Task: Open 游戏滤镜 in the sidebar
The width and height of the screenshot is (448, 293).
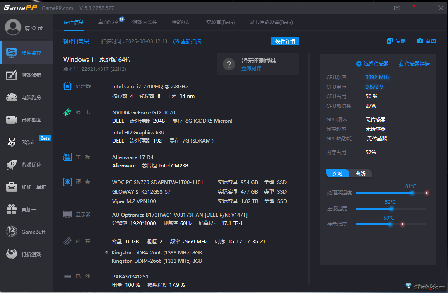Action: [12, 75]
